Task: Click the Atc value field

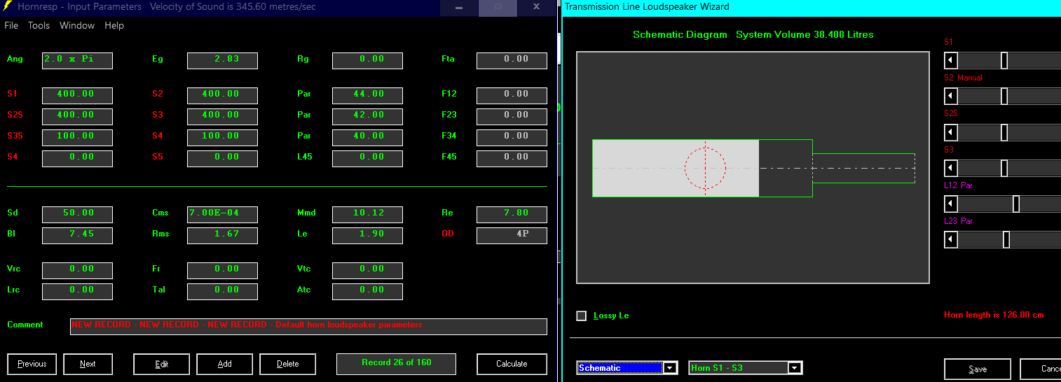Action: (x=367, y=291)
